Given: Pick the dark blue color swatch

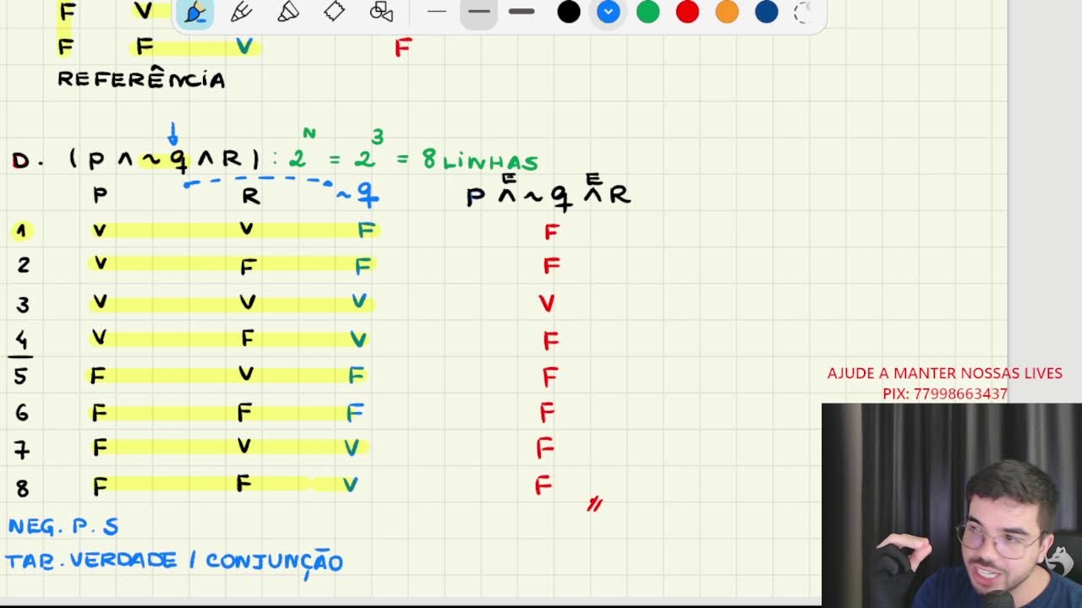Looking at the screenshot, I should pyautogui.click(x=767, y=12).
